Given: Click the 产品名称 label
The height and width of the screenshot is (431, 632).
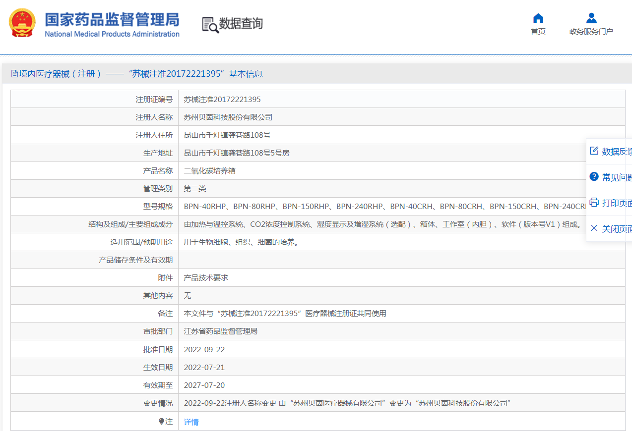Looking at the screenshot, I should point(158,171).
